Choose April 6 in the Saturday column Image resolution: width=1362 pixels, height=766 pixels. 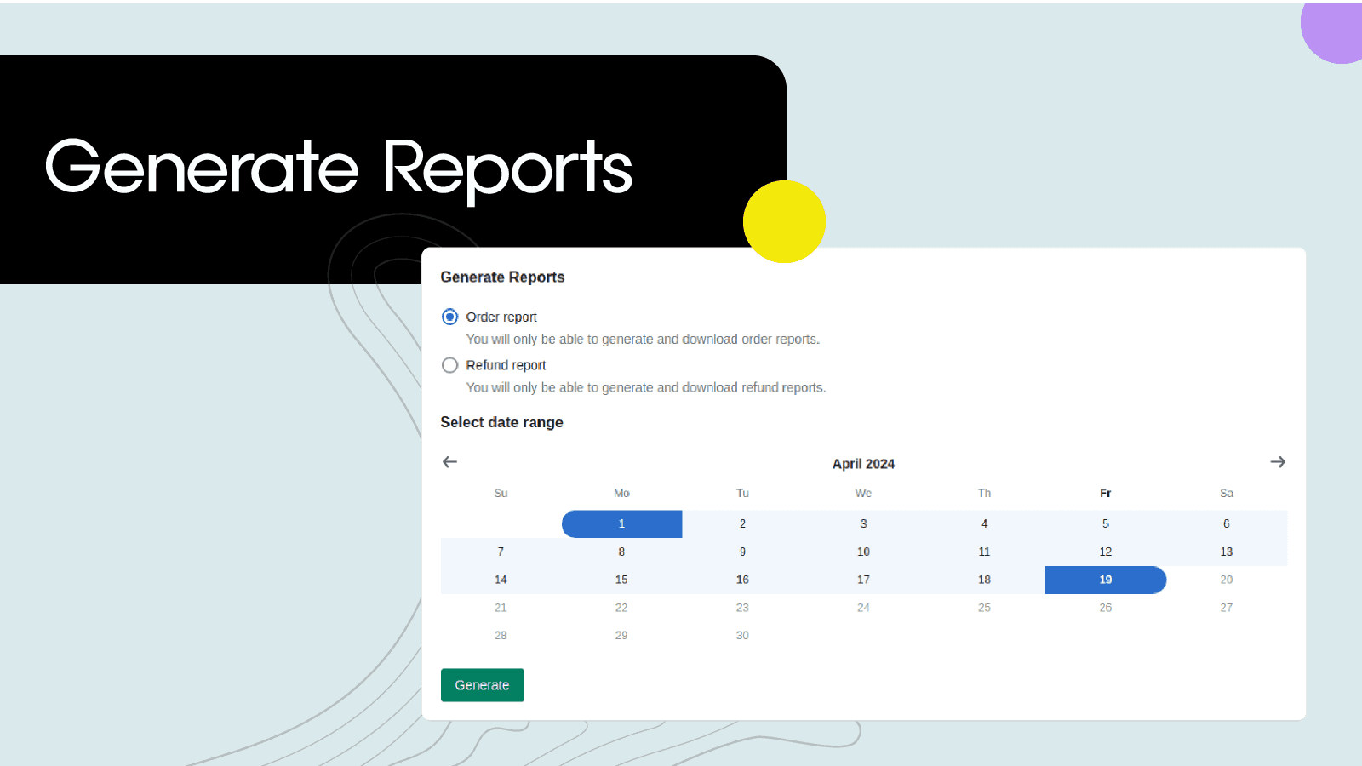coord(1226,524)
